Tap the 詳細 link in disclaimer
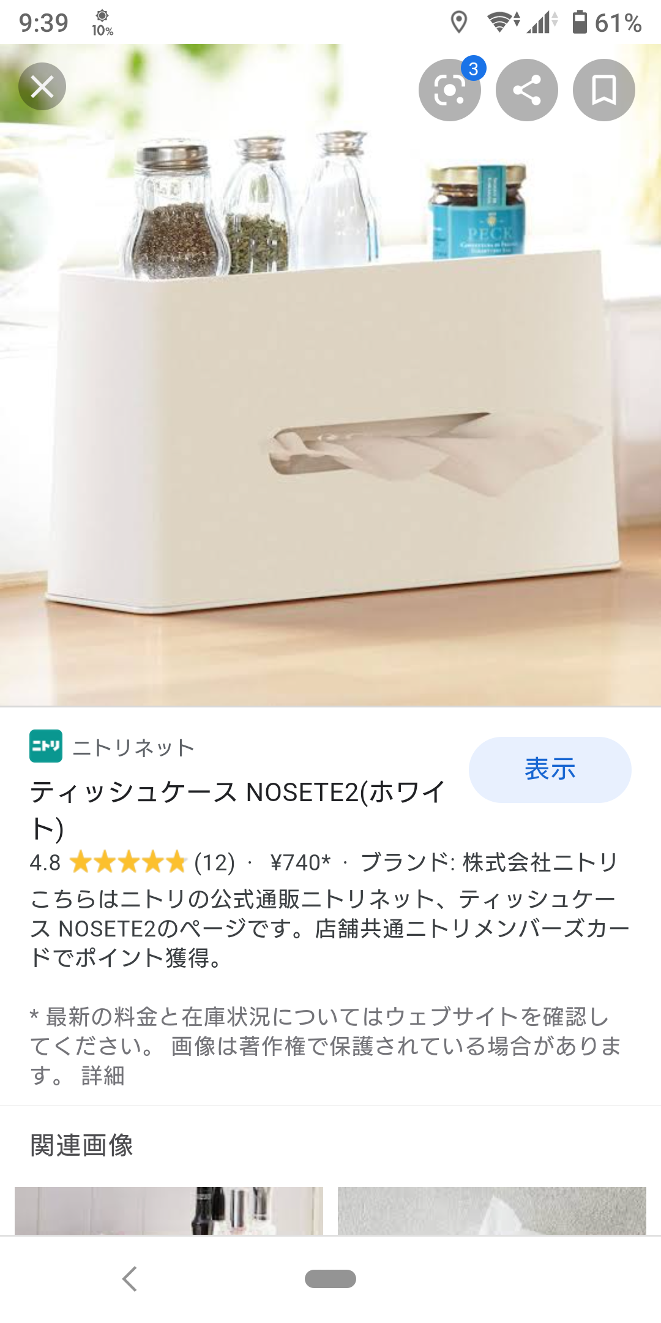 click(103, 1076)
